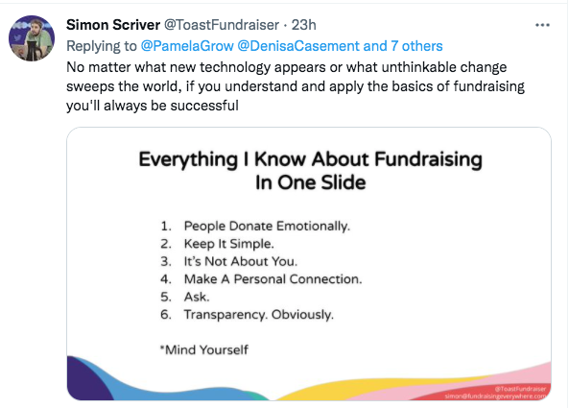Screen dimensions: 569x408
Task: Click 'Transparency. Obviously.' list item
Action: [259, 314]
